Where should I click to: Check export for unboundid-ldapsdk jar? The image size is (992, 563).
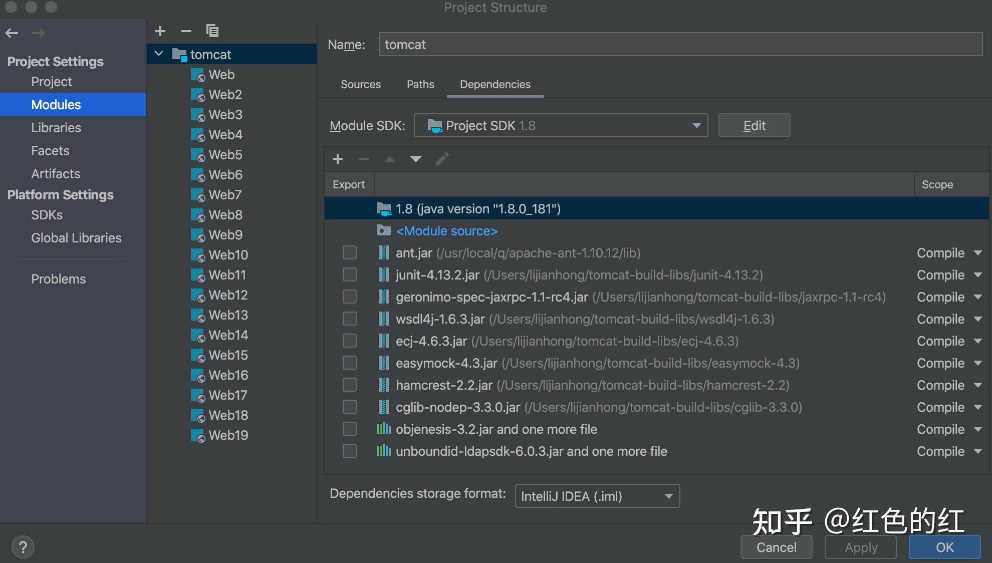point(350,451)
